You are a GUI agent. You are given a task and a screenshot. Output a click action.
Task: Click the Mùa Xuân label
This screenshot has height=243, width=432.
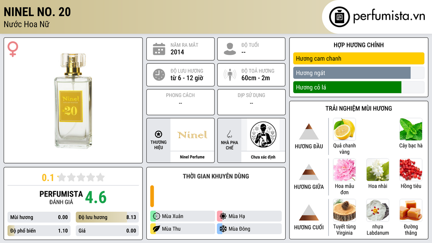pyautogui.click(x=173, y=216)
